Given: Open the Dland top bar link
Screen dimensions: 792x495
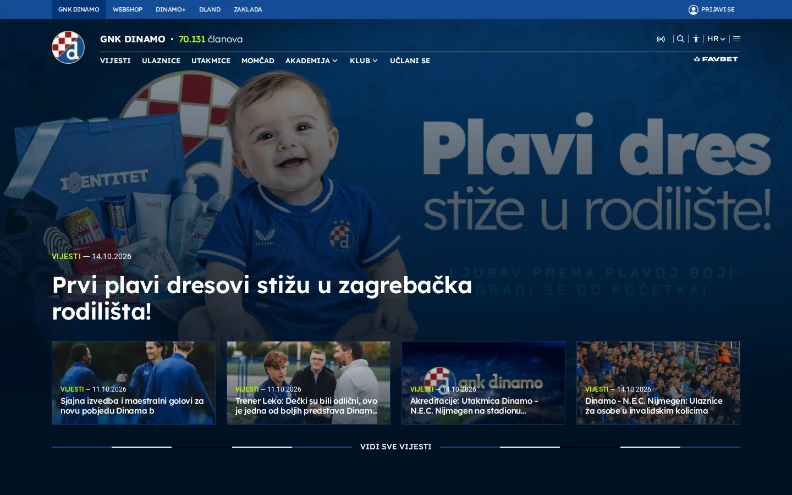Looking at the screenshot, I should (210, 9).
